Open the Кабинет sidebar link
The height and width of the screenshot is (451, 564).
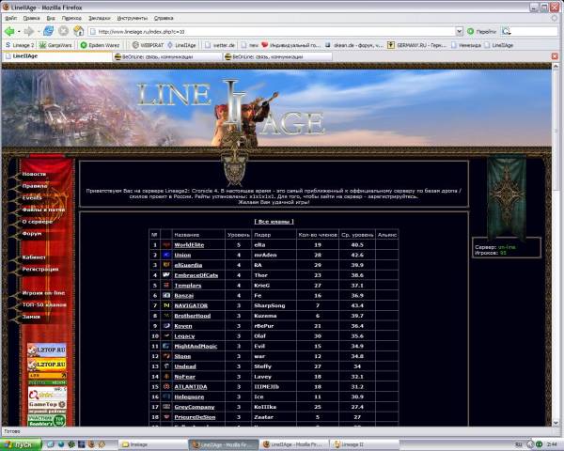(34, 257)
